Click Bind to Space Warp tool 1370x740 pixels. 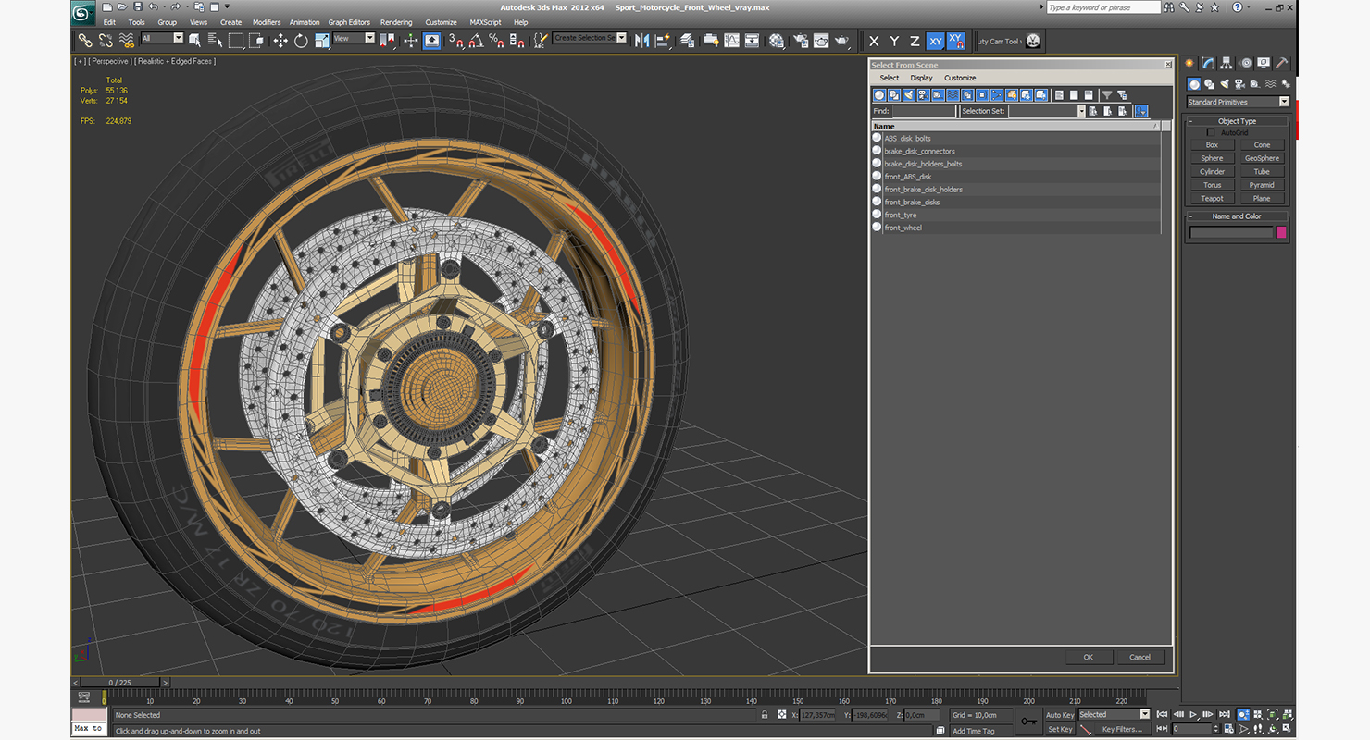click(x=126, y=41)
